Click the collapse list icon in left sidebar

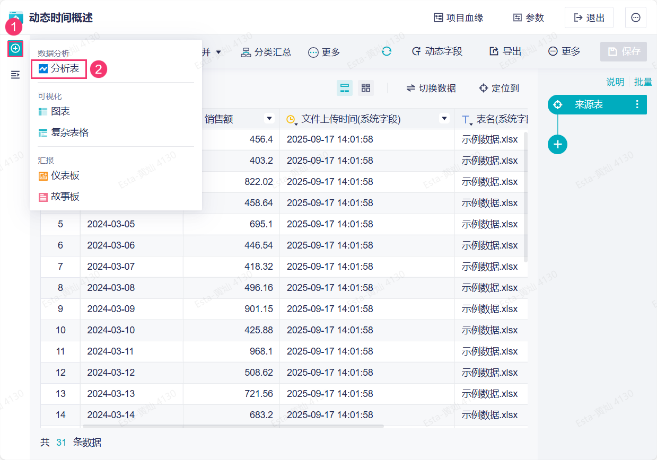[15, 75]
